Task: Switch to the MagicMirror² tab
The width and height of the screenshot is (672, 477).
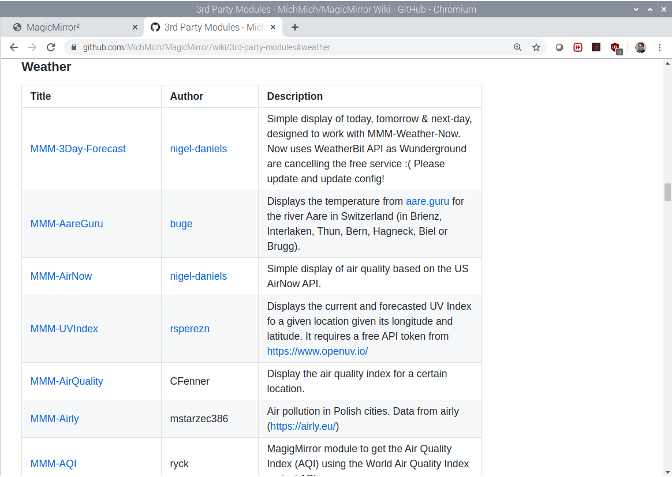Action: point(72,28)
